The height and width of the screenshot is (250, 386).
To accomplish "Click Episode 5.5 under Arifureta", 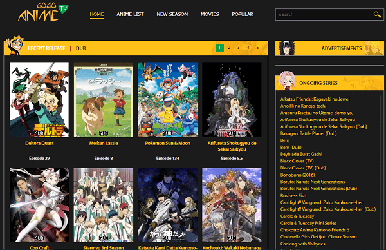I will 232,159.
